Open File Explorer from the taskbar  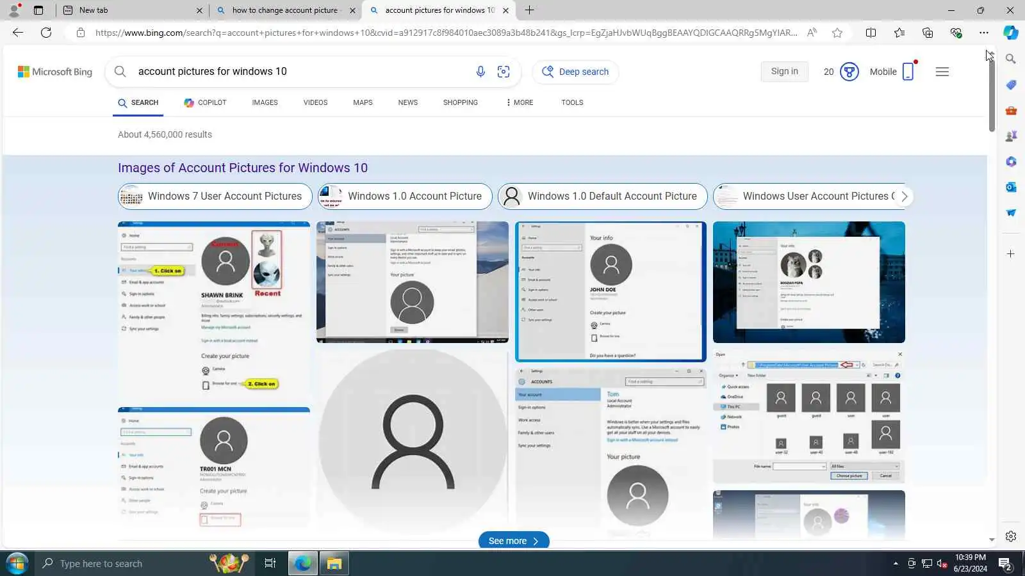pyautogui.click(x=334, y=564)
